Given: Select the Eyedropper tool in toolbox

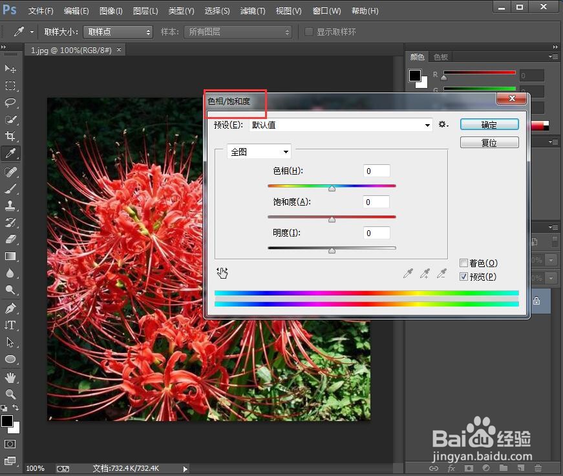Looking at the screenshot, I should [10, 153].
